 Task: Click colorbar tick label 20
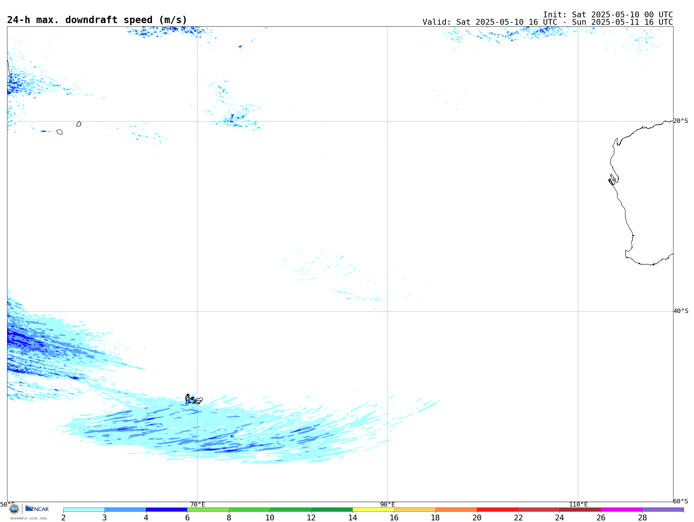coord(477,518)
